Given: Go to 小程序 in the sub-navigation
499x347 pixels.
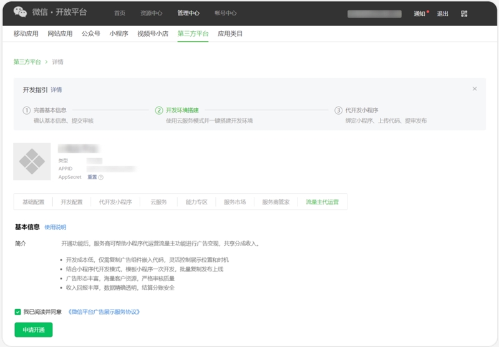Looking at the screenshot, I should [119, 34].
